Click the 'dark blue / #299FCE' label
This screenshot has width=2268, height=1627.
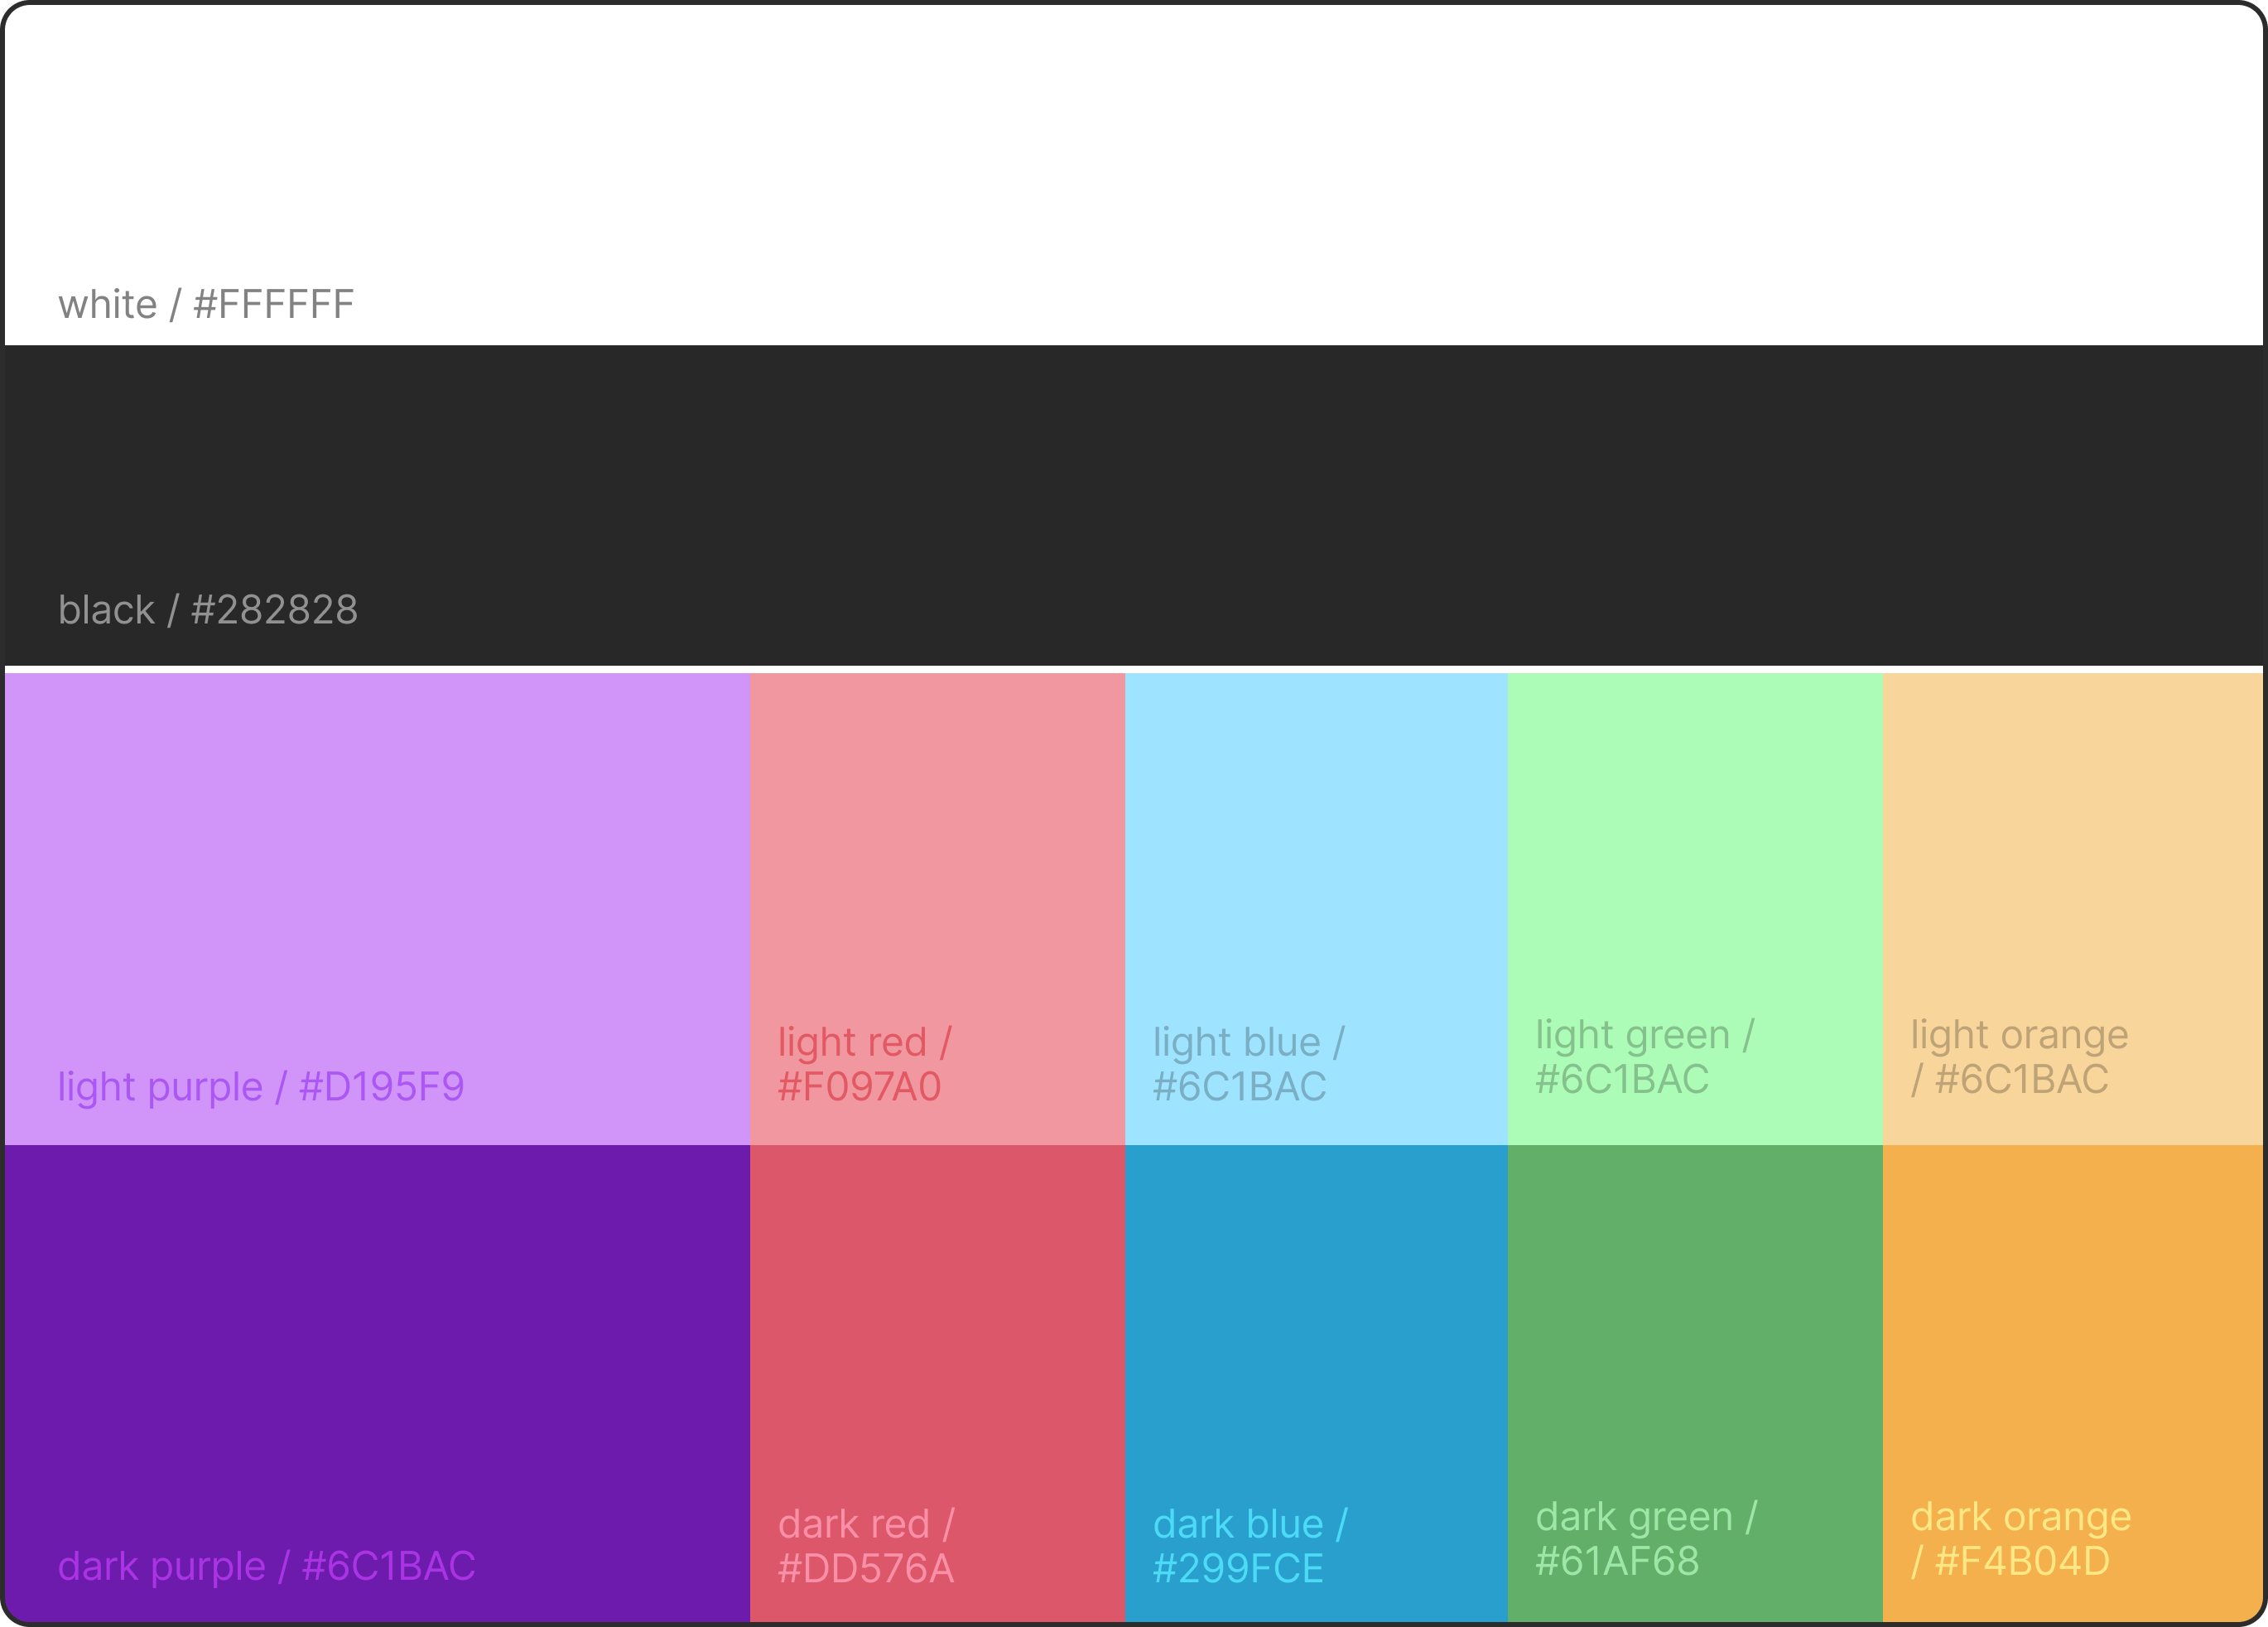click(x=1250, y=1546)
